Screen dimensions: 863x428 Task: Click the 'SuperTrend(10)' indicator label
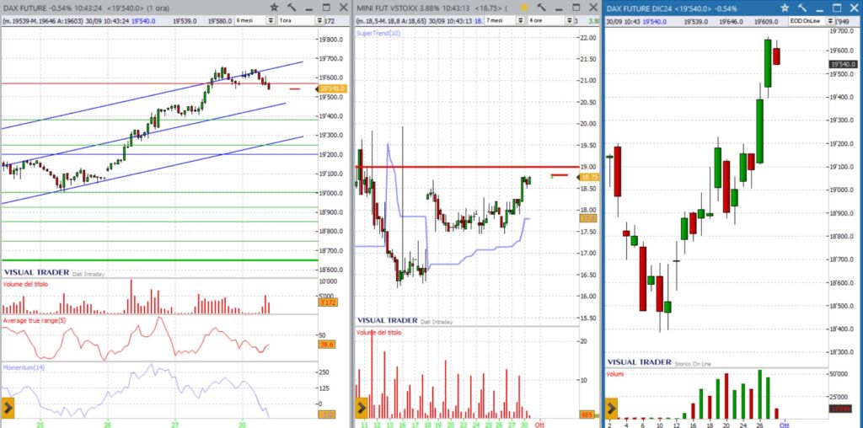pos(378,34)
